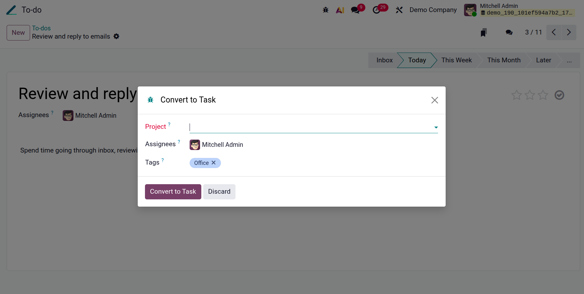584x294 pixels.
Task: Set priority with the first star
Action: [x=517, y=95]
